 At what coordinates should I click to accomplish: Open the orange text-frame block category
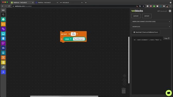[3, 58]
